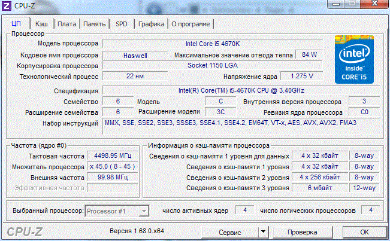This screenshot has height=241, width=390.
Task: Click the Семейство value 6
Action: (x=118, y=101)
